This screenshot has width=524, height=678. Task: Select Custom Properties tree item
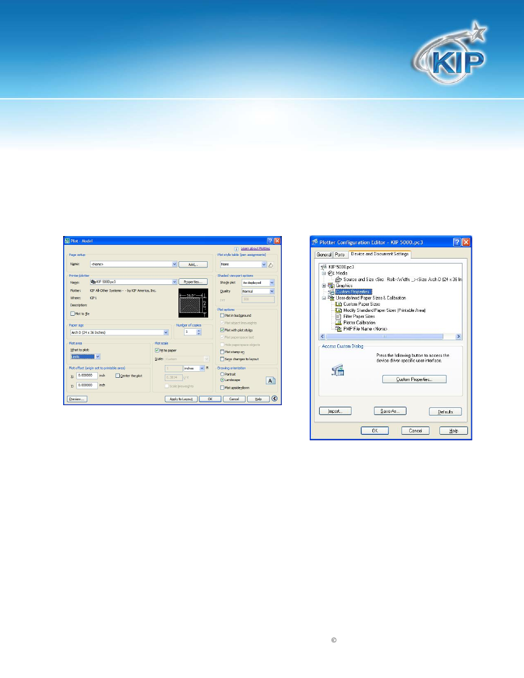click(x=353, y=292)
